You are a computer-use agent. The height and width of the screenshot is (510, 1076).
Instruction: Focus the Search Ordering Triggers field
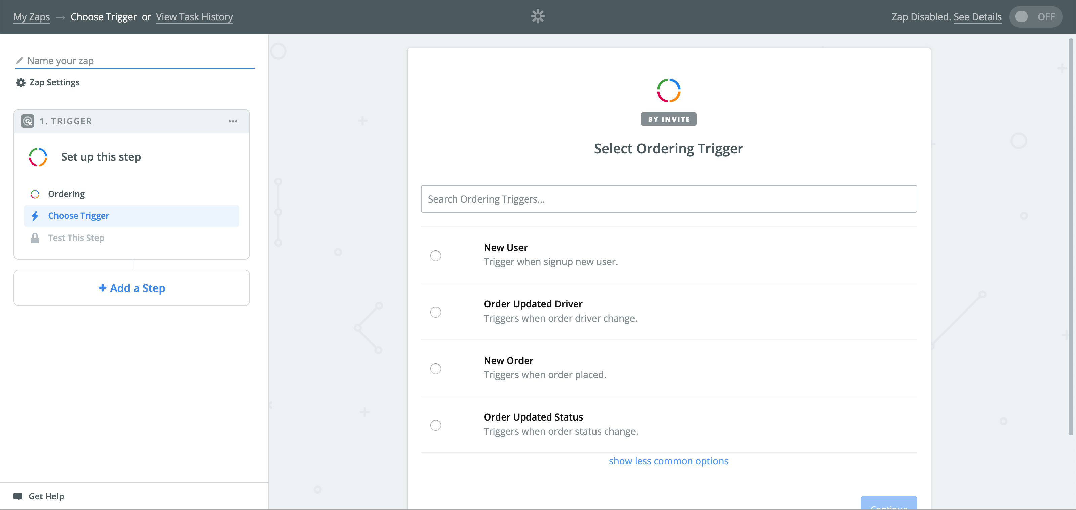tap(668, 199)
